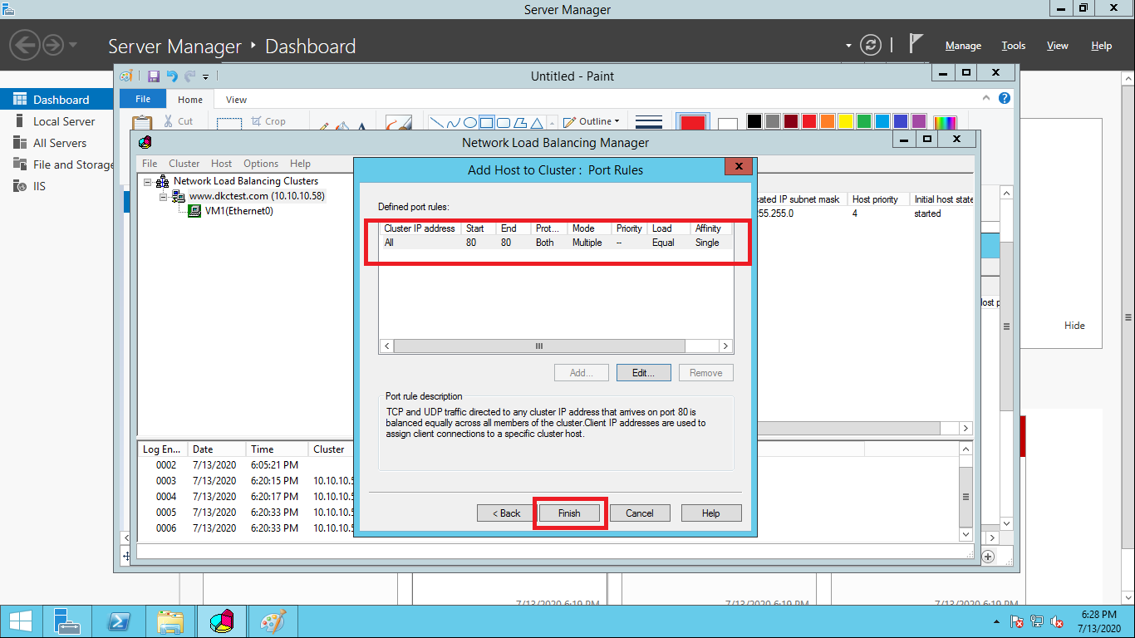Open Server Manager navigation history dropdown

click(73, 44)
